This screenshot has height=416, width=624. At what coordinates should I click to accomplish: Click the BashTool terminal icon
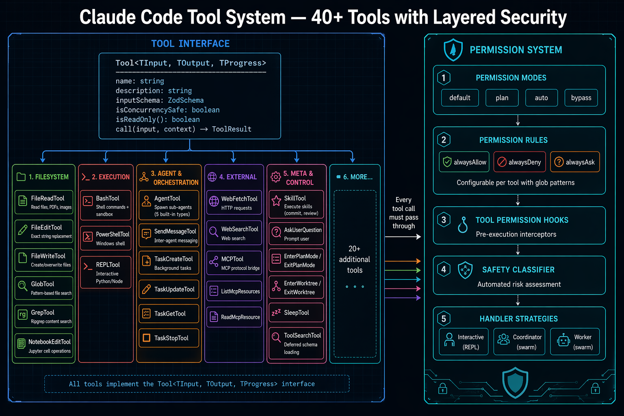point(88,201)
